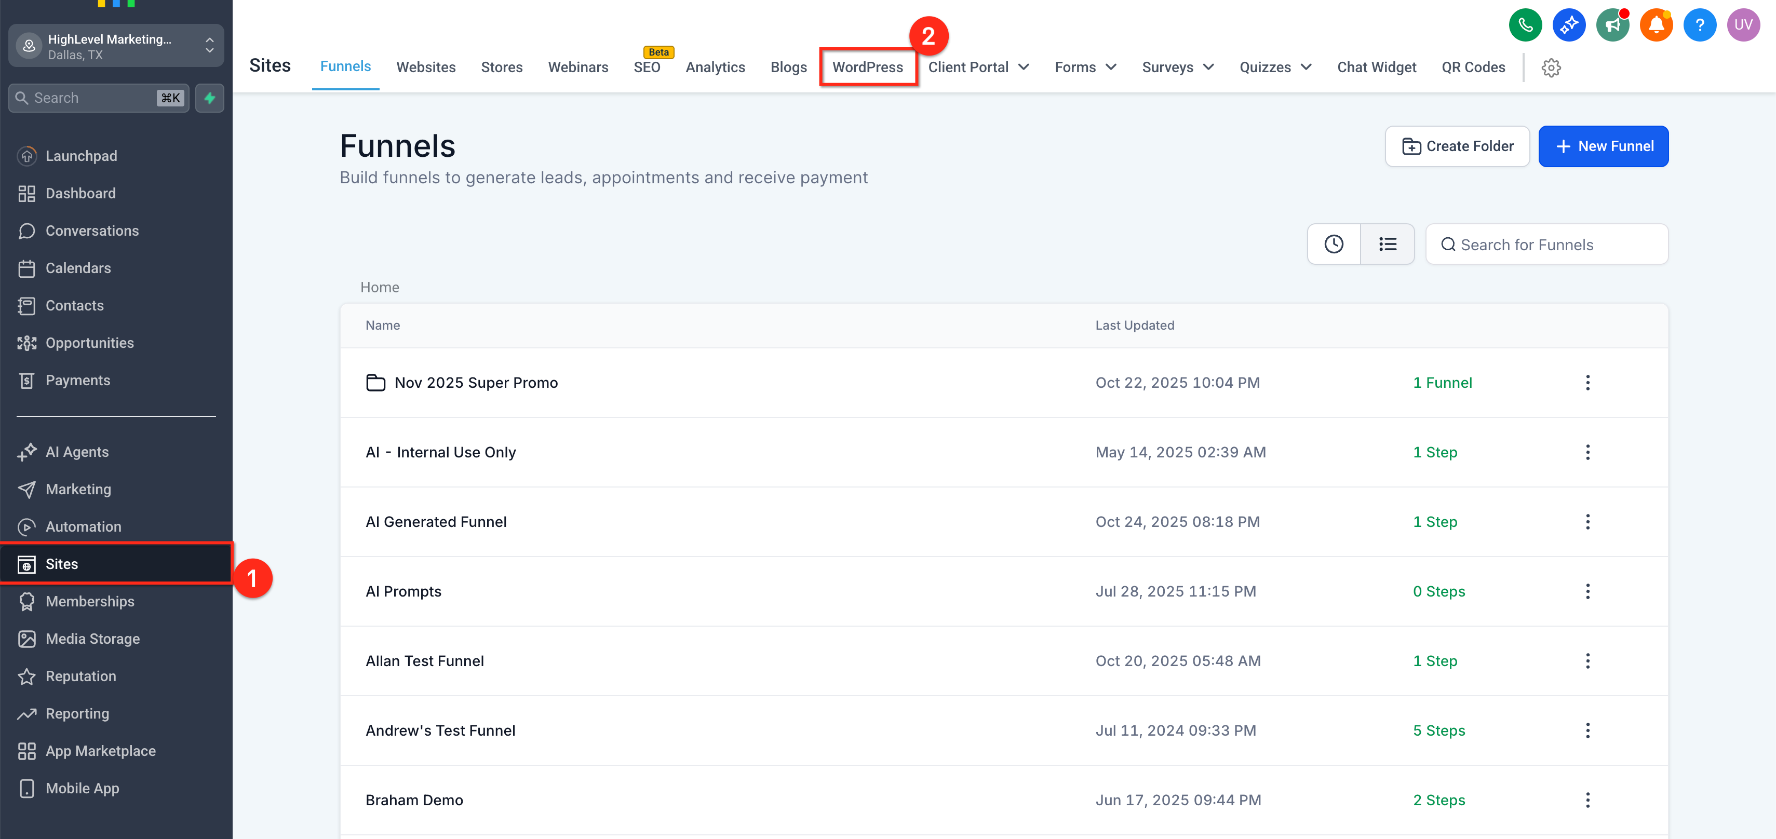The image size is (1776, 839).
Task: Click the green phone dialer icon
Action: point(1525,25)
